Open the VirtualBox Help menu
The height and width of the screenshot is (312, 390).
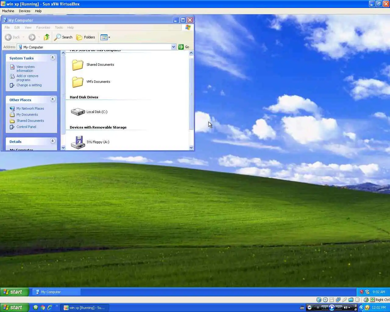click(x=38, y=11)
